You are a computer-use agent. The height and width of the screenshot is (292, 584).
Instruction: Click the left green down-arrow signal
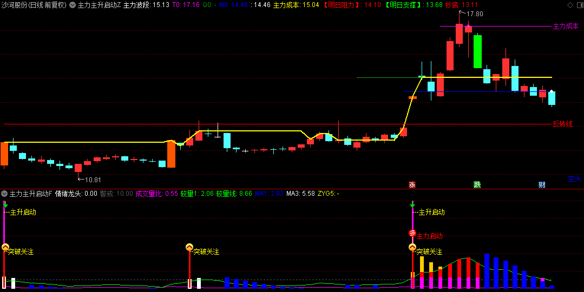[5, 204]
